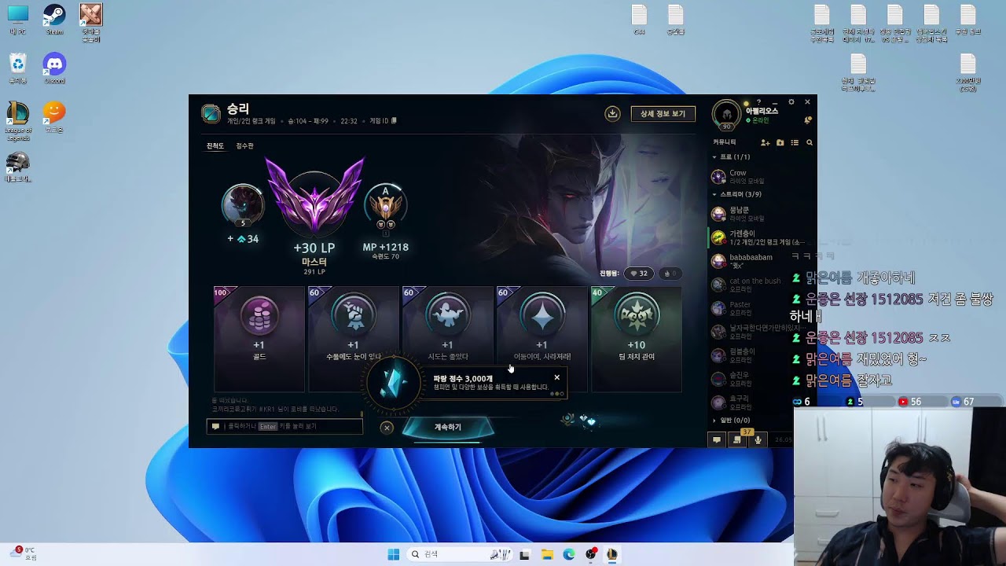Open the 아펠리오스 profile icon

(726, 115)
